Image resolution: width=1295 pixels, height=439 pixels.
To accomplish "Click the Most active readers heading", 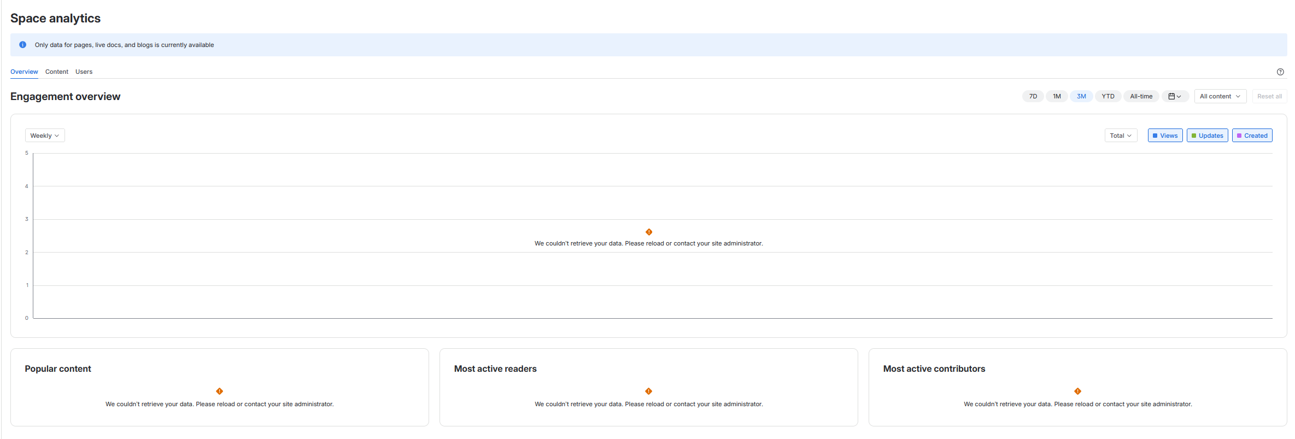I will pyautogui.click(x=495, y=369).
